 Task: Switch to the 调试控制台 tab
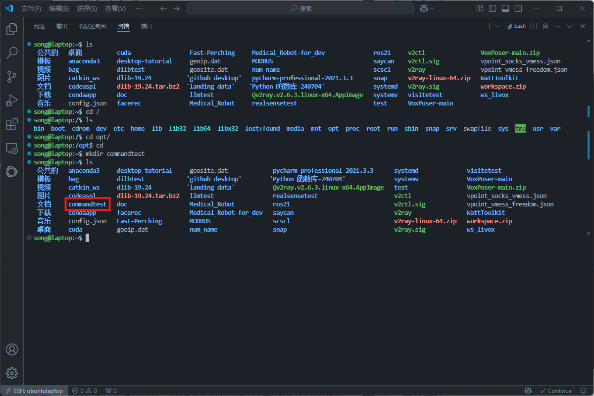(x=93, y=26)
